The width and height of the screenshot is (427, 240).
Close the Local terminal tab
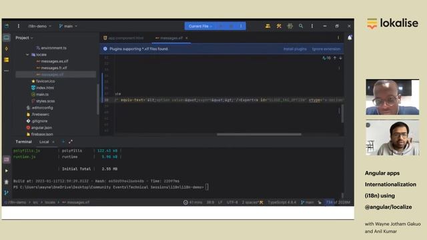click(53, 142)
